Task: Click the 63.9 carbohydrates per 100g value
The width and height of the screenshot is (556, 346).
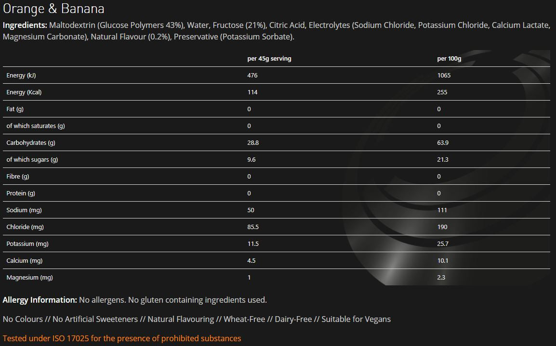Action: 442,143
